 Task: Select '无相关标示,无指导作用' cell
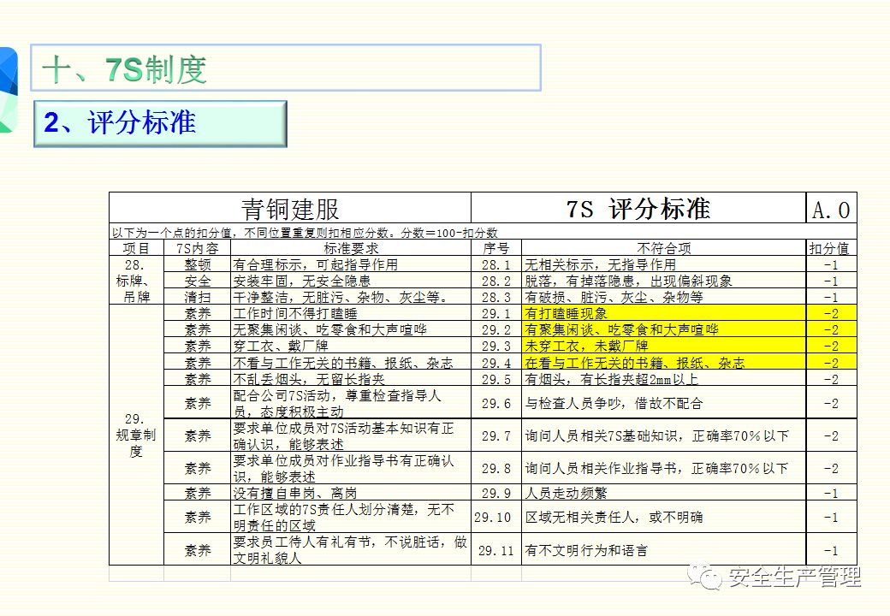(663, 264)
